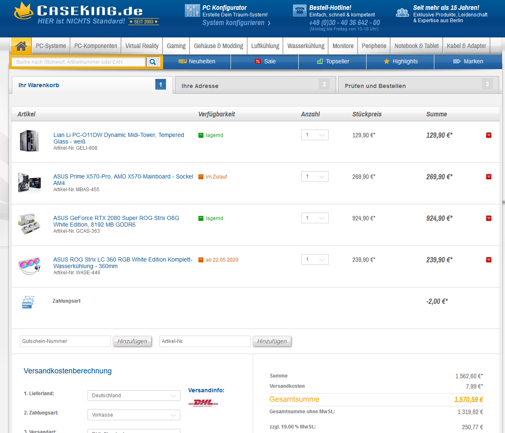The width and height of the screenshot is (505, 433).
Task: Click Hinzufügen next to Artikel-Nr.
Action: [x=272, y=341]
